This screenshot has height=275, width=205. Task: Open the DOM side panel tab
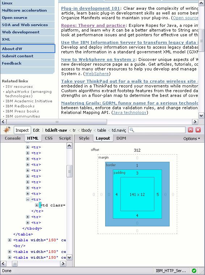[x=121, y=138]
